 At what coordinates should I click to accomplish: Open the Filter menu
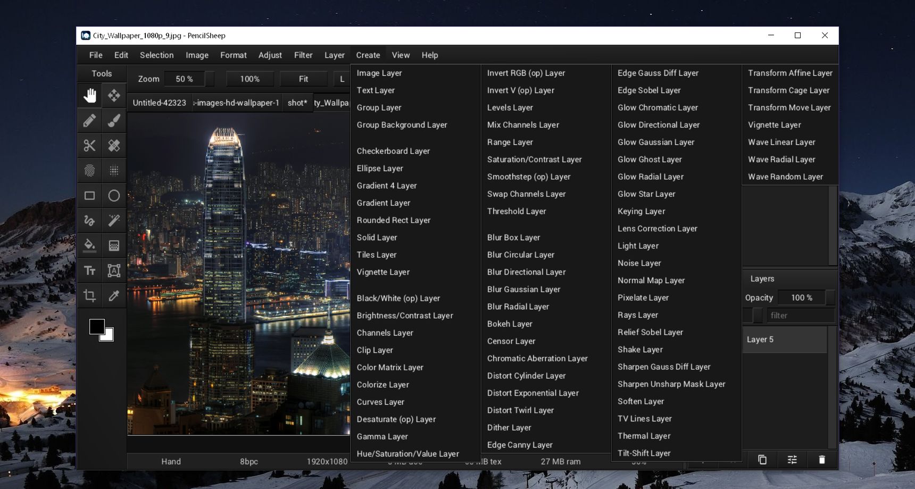303,55
